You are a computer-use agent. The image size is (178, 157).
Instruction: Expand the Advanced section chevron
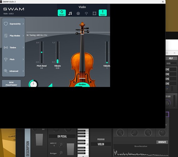click(23, 71)
